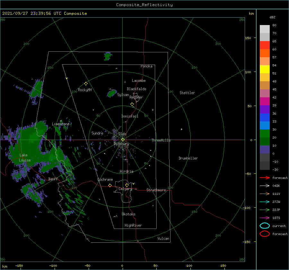Click the red 65-60 dBZ color swatch
Screen dimensions: 289x270
[265, 45]
